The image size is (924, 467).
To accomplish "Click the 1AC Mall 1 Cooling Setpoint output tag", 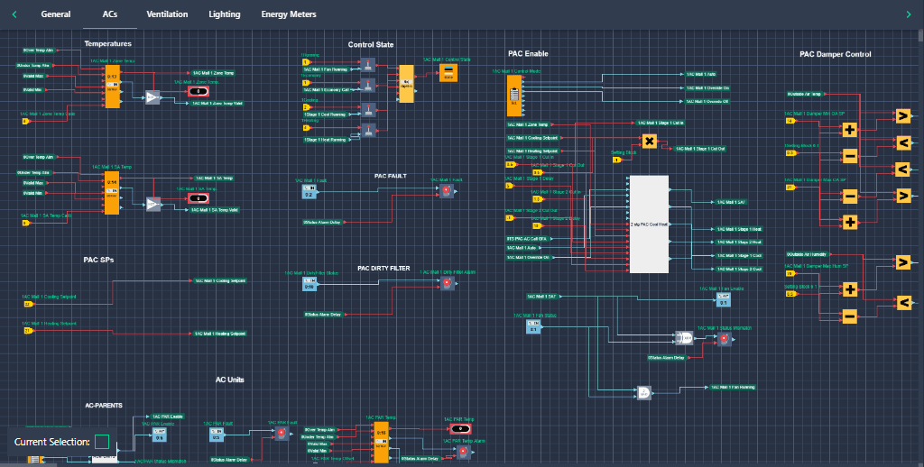I will 220,281.
